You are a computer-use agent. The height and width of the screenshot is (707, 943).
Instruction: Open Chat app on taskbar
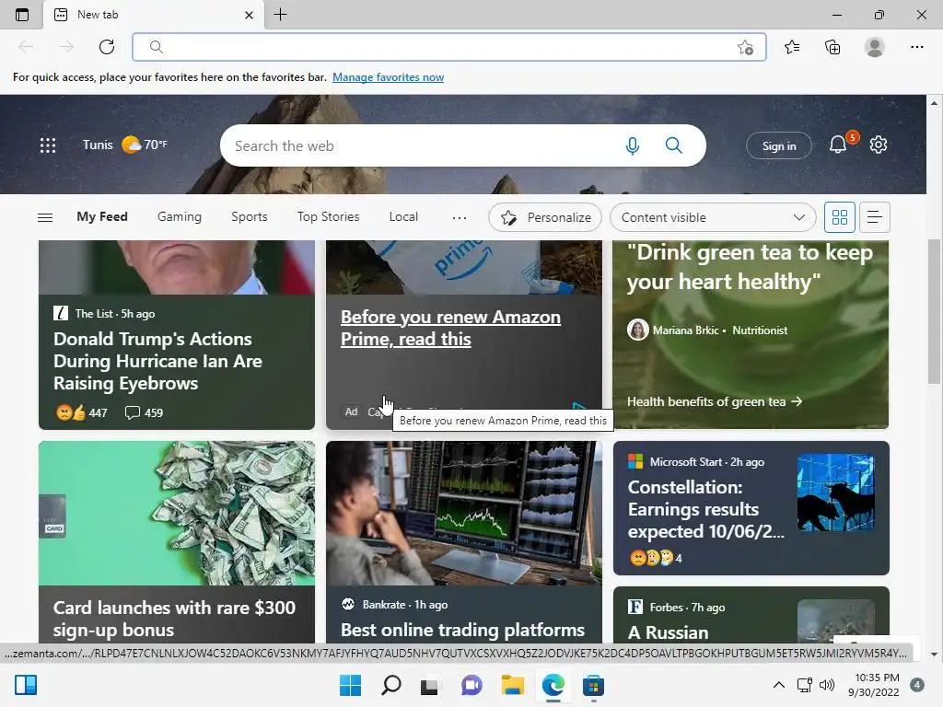(471, 685)
